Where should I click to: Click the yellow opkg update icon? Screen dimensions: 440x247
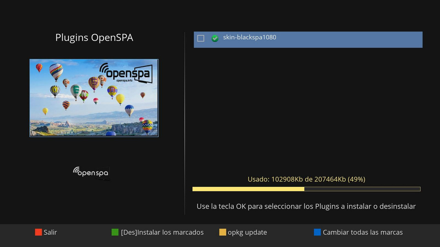(x=223, y=232)
